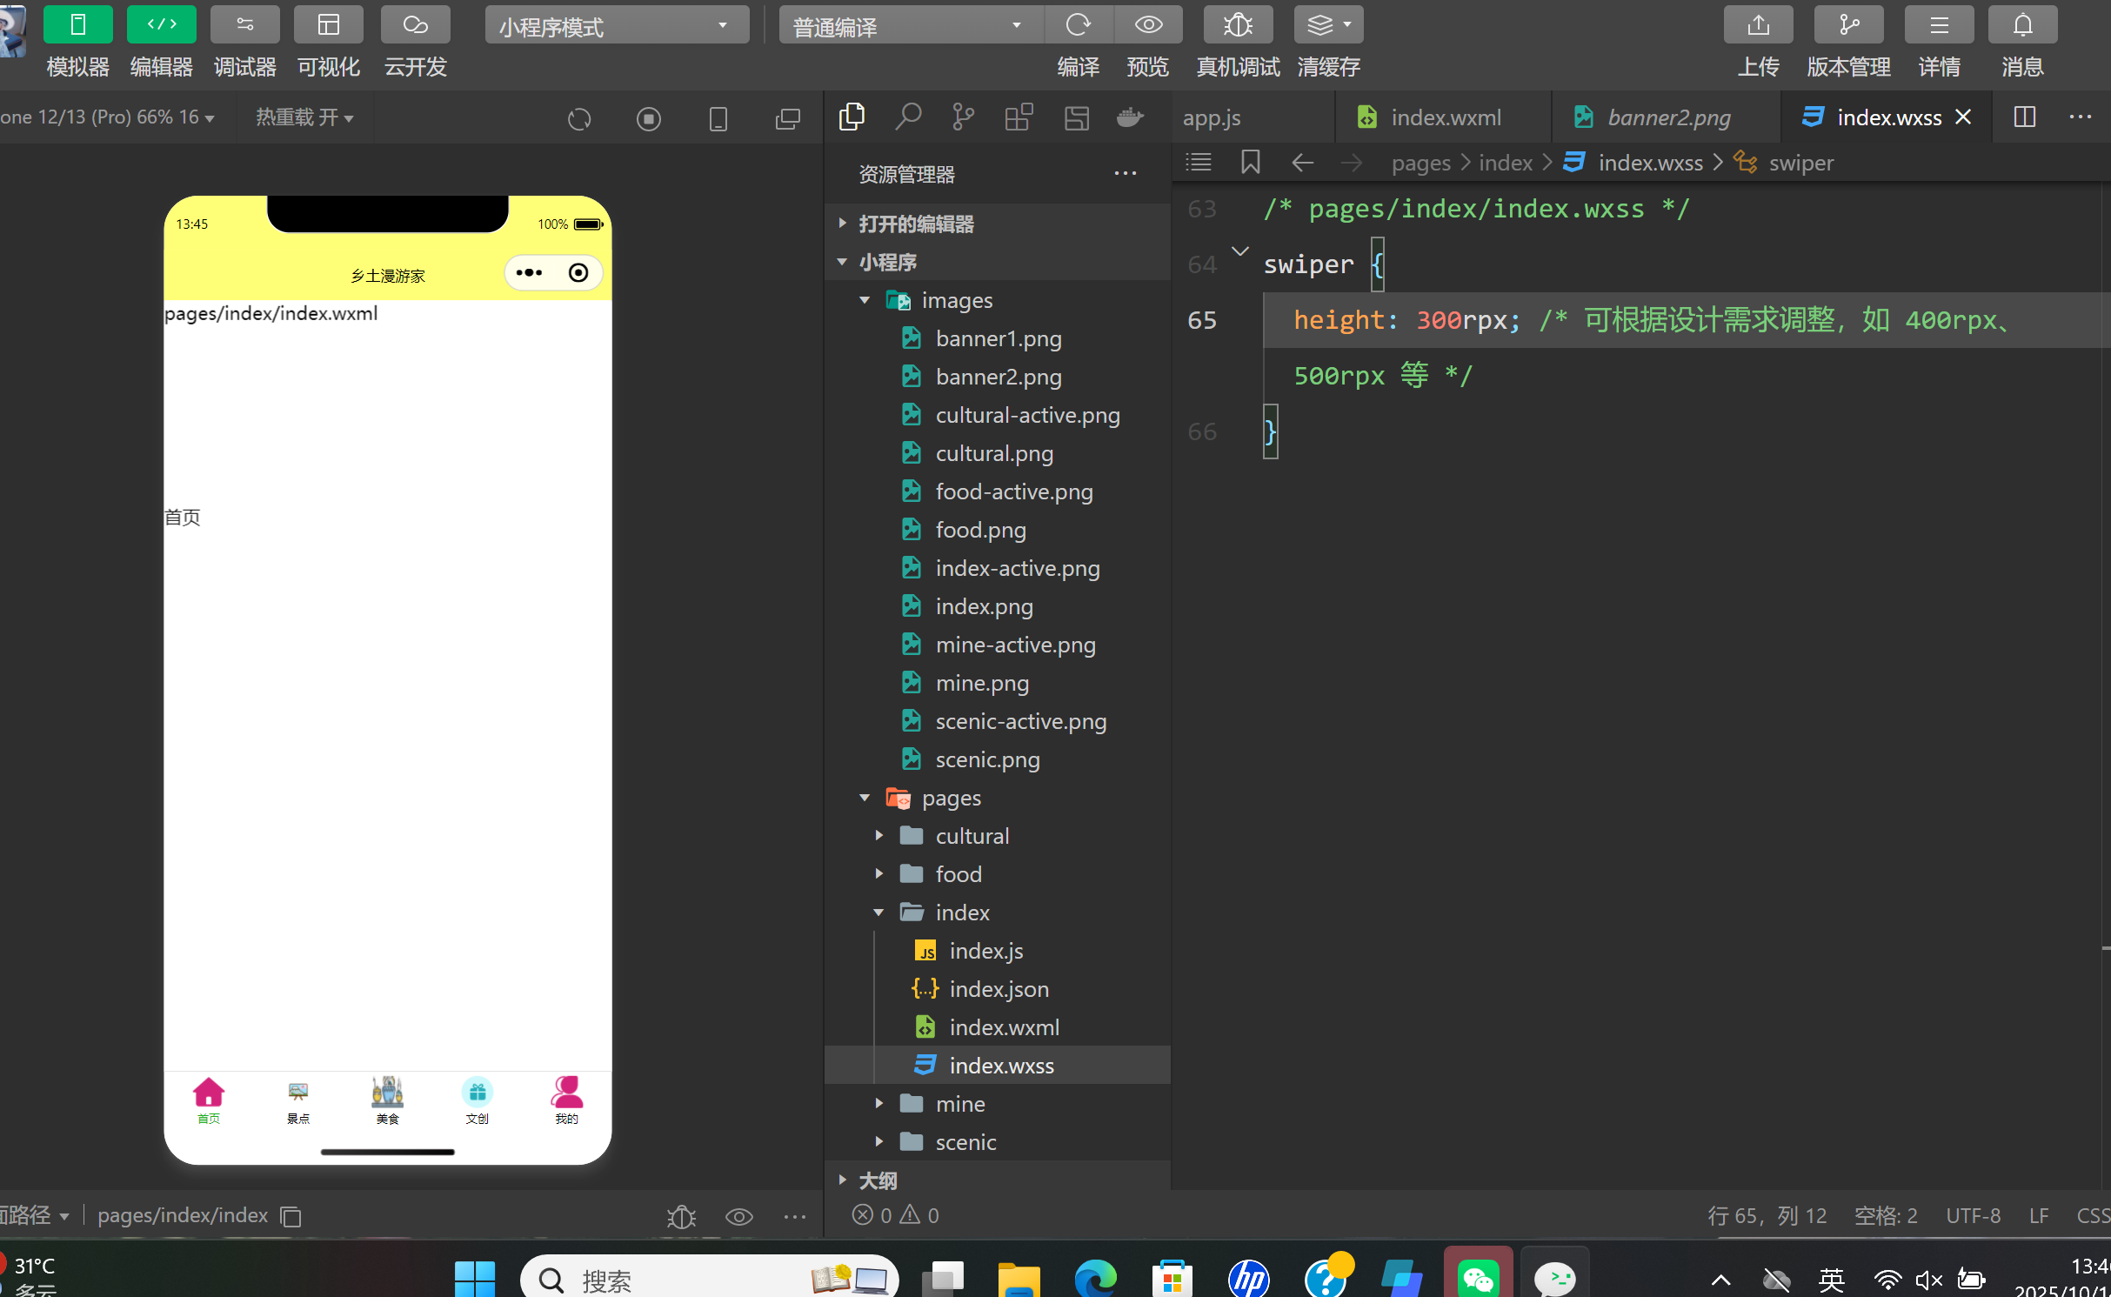
Task: Switch to the app.js editor tab
Action: [1211, 117]
